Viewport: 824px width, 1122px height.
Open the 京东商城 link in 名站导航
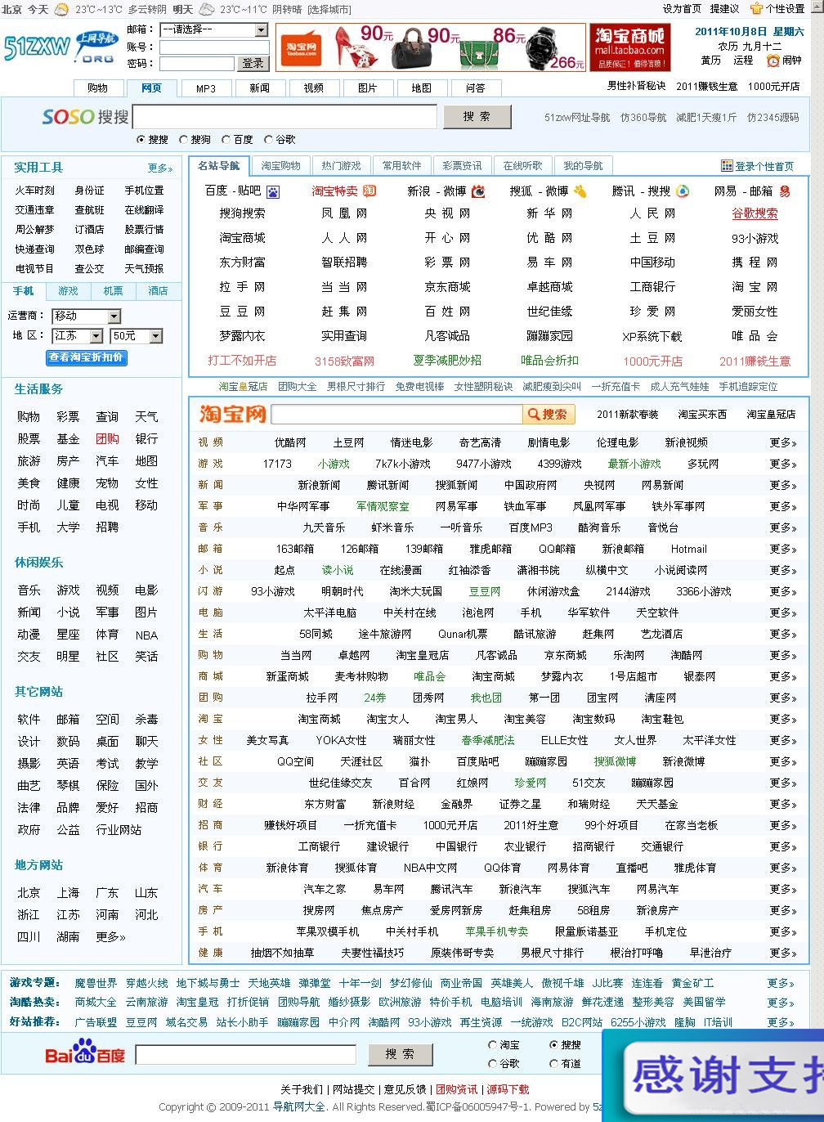447,287
